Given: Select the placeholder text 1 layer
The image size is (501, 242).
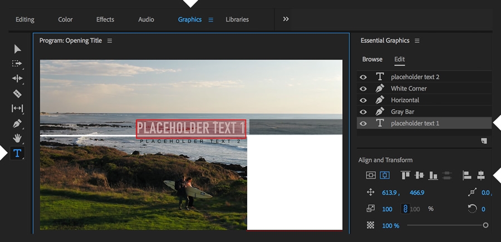Looking at the screenshot, I should pos(424,124).
